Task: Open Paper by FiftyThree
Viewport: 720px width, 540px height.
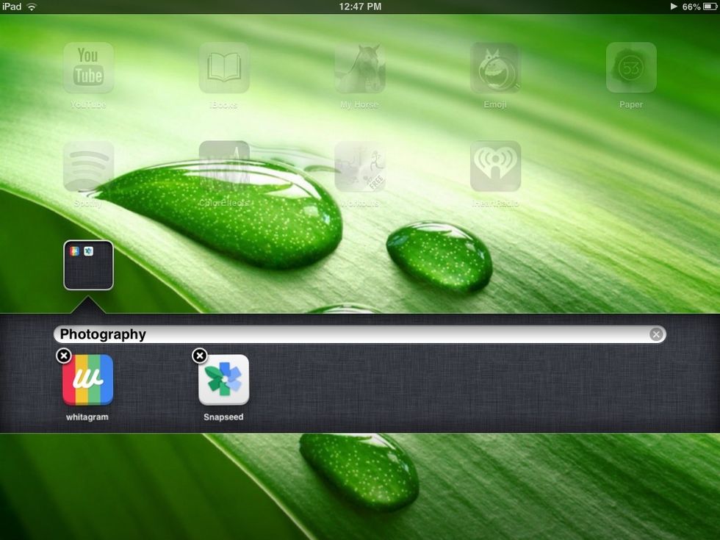Action: tap(630, 66)
